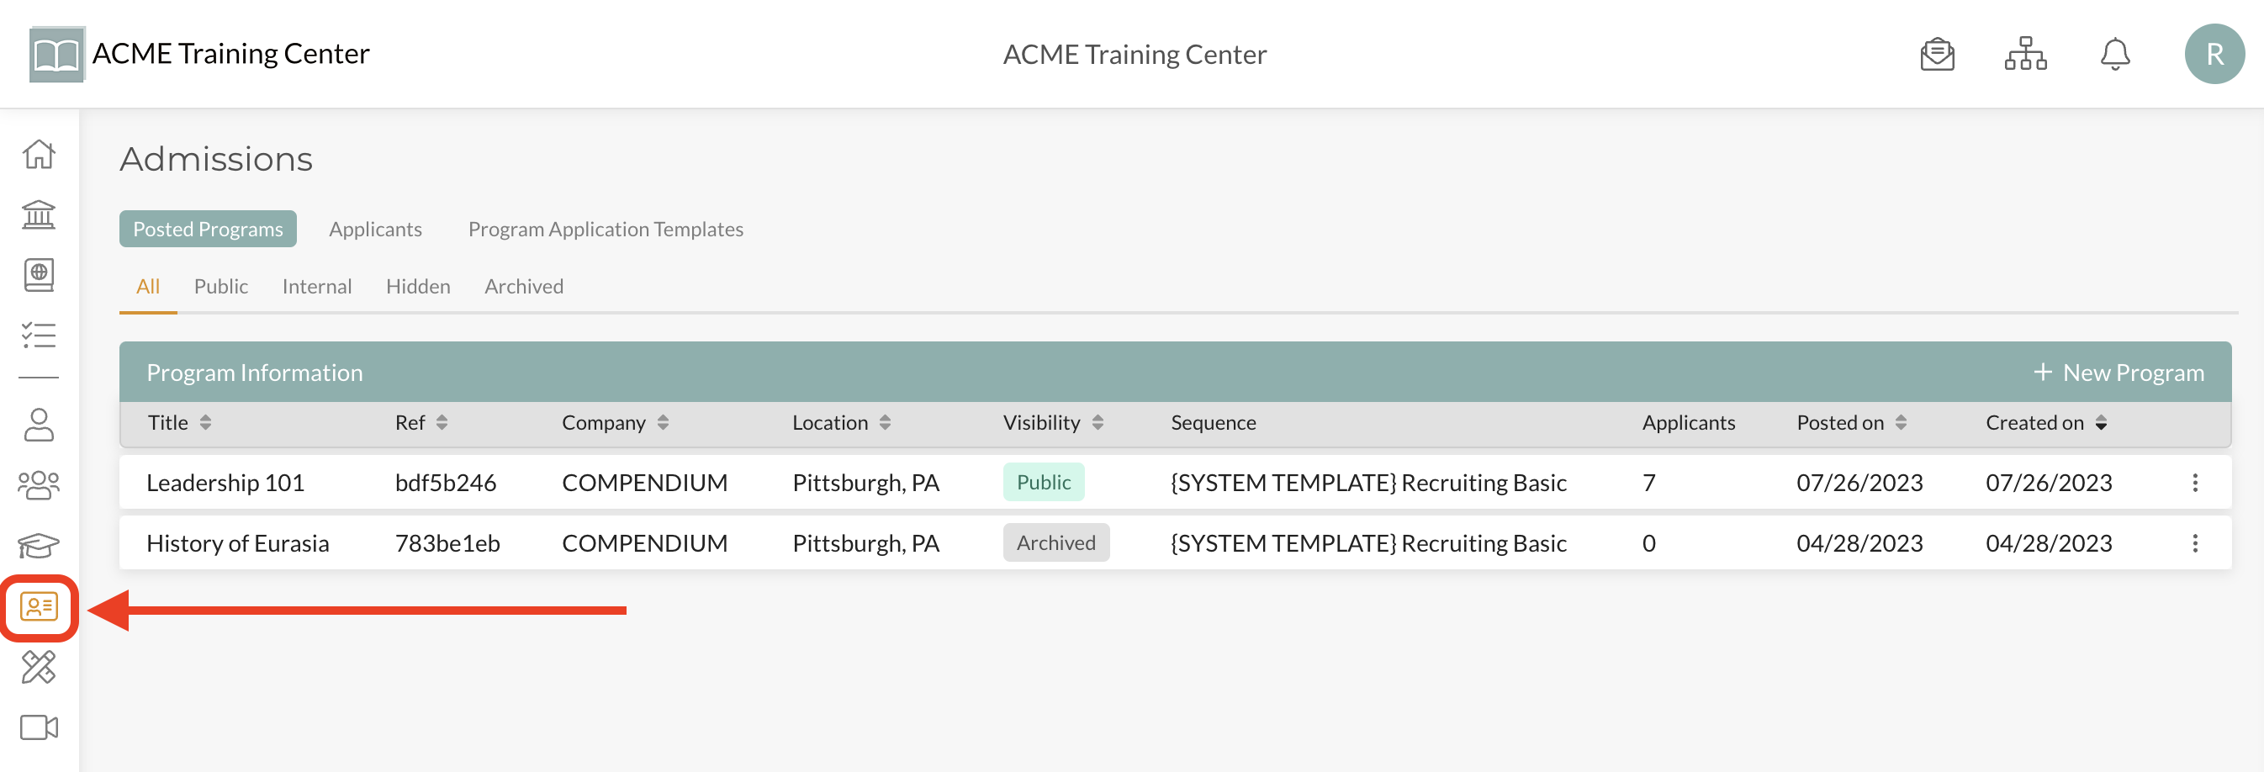Screen dimensions: 2264x772
Task: Click the graduation cap sidebar icon
Action: (39, 546)
